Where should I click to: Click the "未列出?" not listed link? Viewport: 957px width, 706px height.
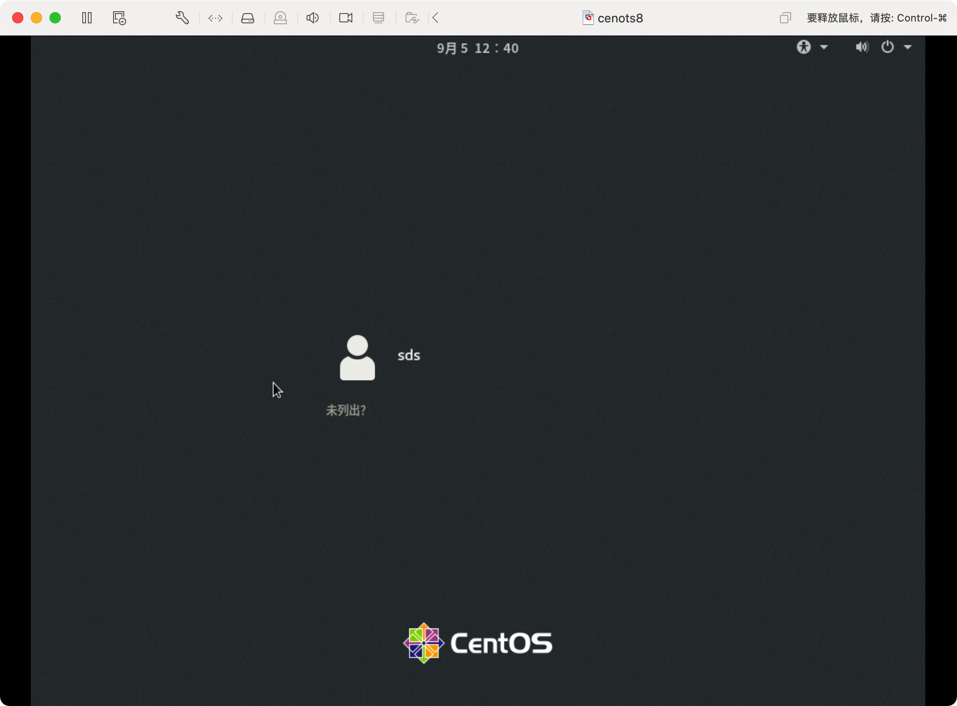(x=346, y=410)
